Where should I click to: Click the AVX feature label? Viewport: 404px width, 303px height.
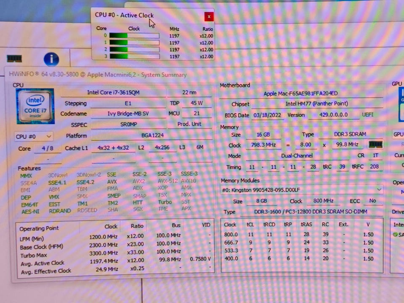[x=112, y=182]
